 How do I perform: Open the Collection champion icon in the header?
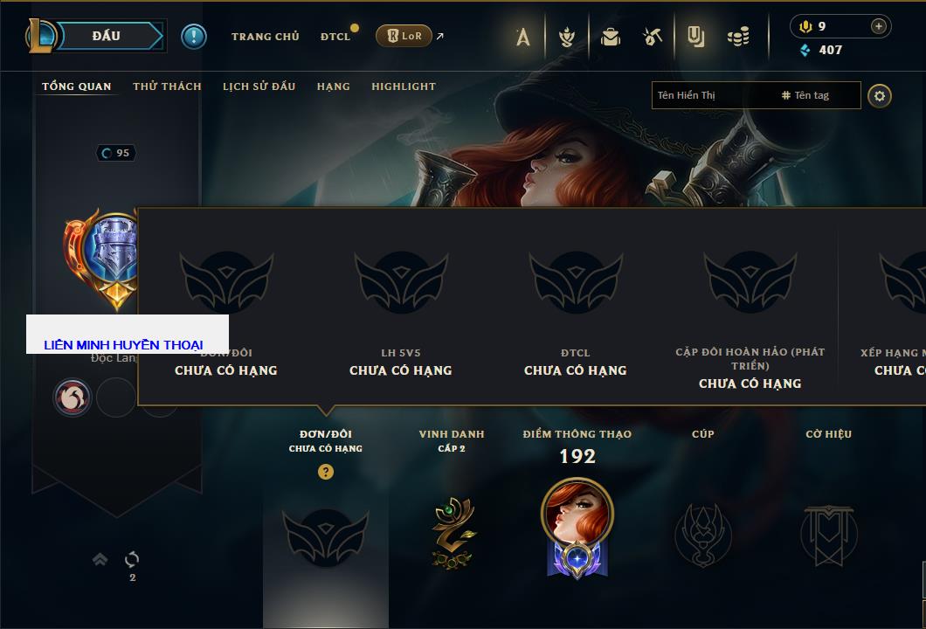pyautogui.click(x=522, y=38)
